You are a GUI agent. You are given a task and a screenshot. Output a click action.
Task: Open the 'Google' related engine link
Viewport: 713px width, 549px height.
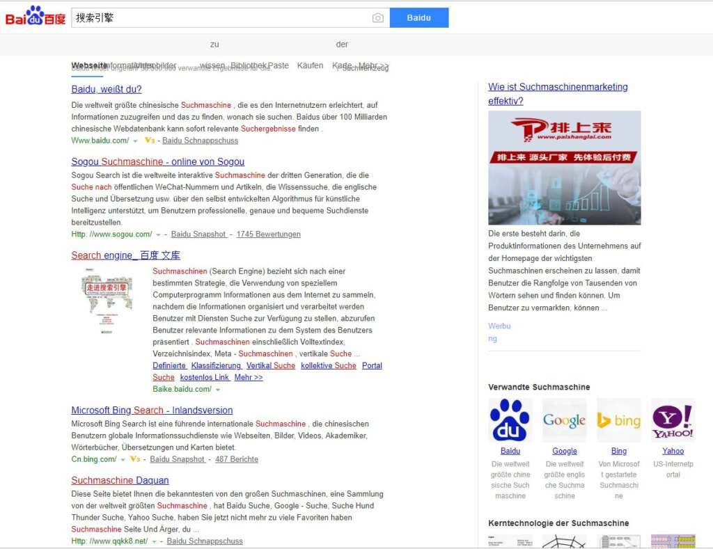pyautogui.click(x=564, y=451)
